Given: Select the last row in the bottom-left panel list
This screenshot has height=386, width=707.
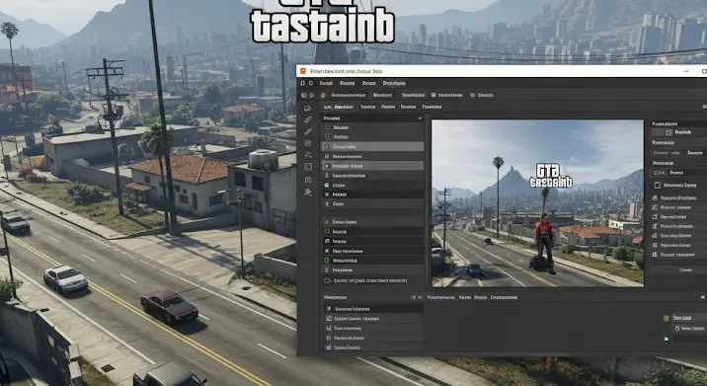Looking at the screenshot, I should point(372,347).
